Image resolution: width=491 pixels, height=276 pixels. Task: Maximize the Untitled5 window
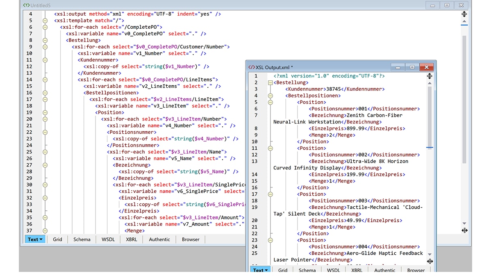coord(447,5)
